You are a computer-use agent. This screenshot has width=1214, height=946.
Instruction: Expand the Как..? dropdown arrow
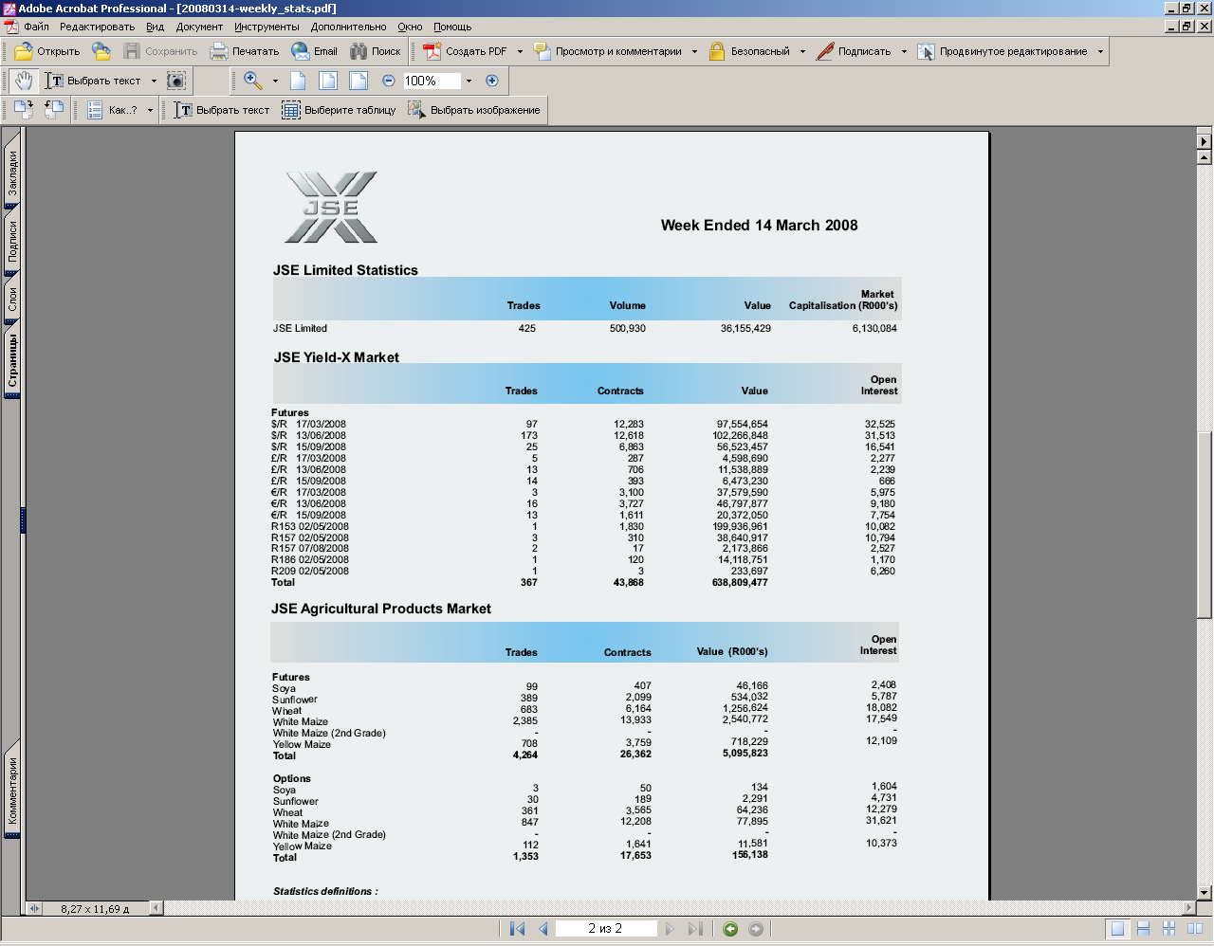tap(150, 110)
